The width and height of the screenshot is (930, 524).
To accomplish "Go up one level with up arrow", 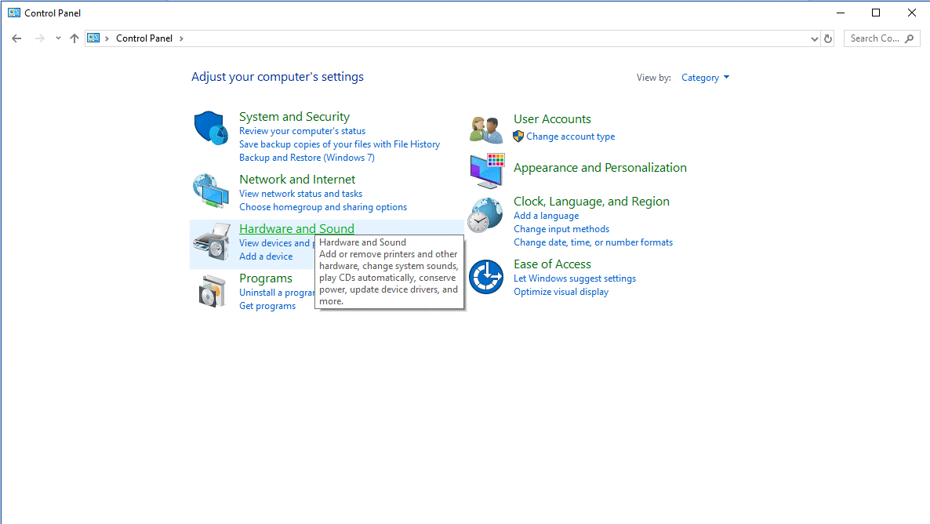I will tap(74, 38).
